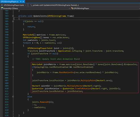The width and height of the screenshot is (140, 117).
Task: Toggle outlining for if(playingClip.rootMotionEnabled) block
Action: [x=13, y=67]
